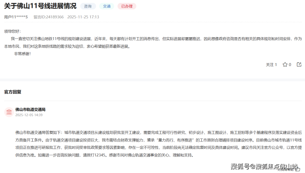Click the title 关于佛山11号线进展情况
305x173 pixels.
[40, 6]
